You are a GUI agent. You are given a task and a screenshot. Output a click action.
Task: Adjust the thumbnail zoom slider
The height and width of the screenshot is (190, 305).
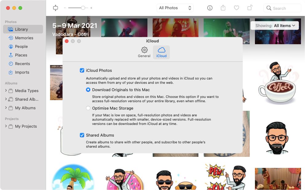point(82,8)
